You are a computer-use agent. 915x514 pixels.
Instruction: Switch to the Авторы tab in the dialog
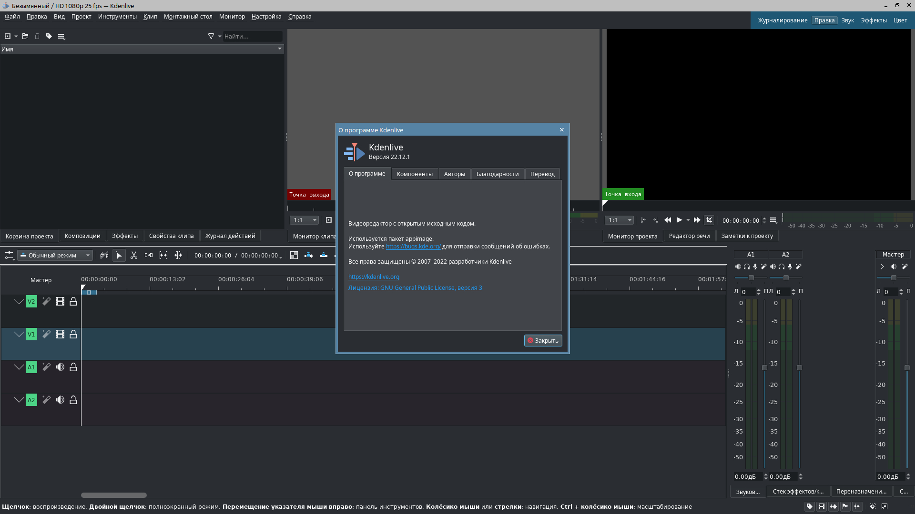[455, 174]
